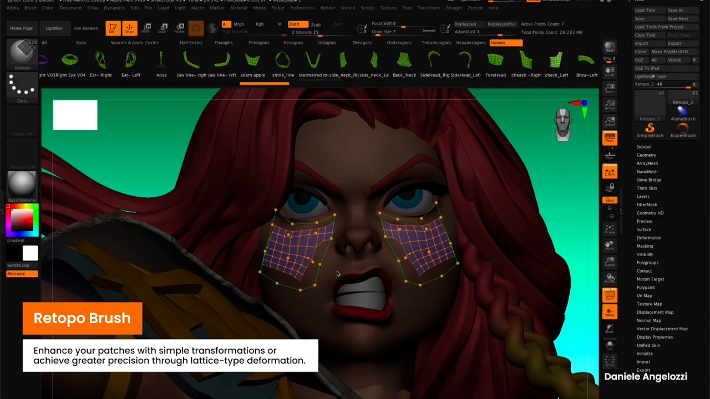
Task: Open the Preferences menu
Action: [x=302, y=8]
